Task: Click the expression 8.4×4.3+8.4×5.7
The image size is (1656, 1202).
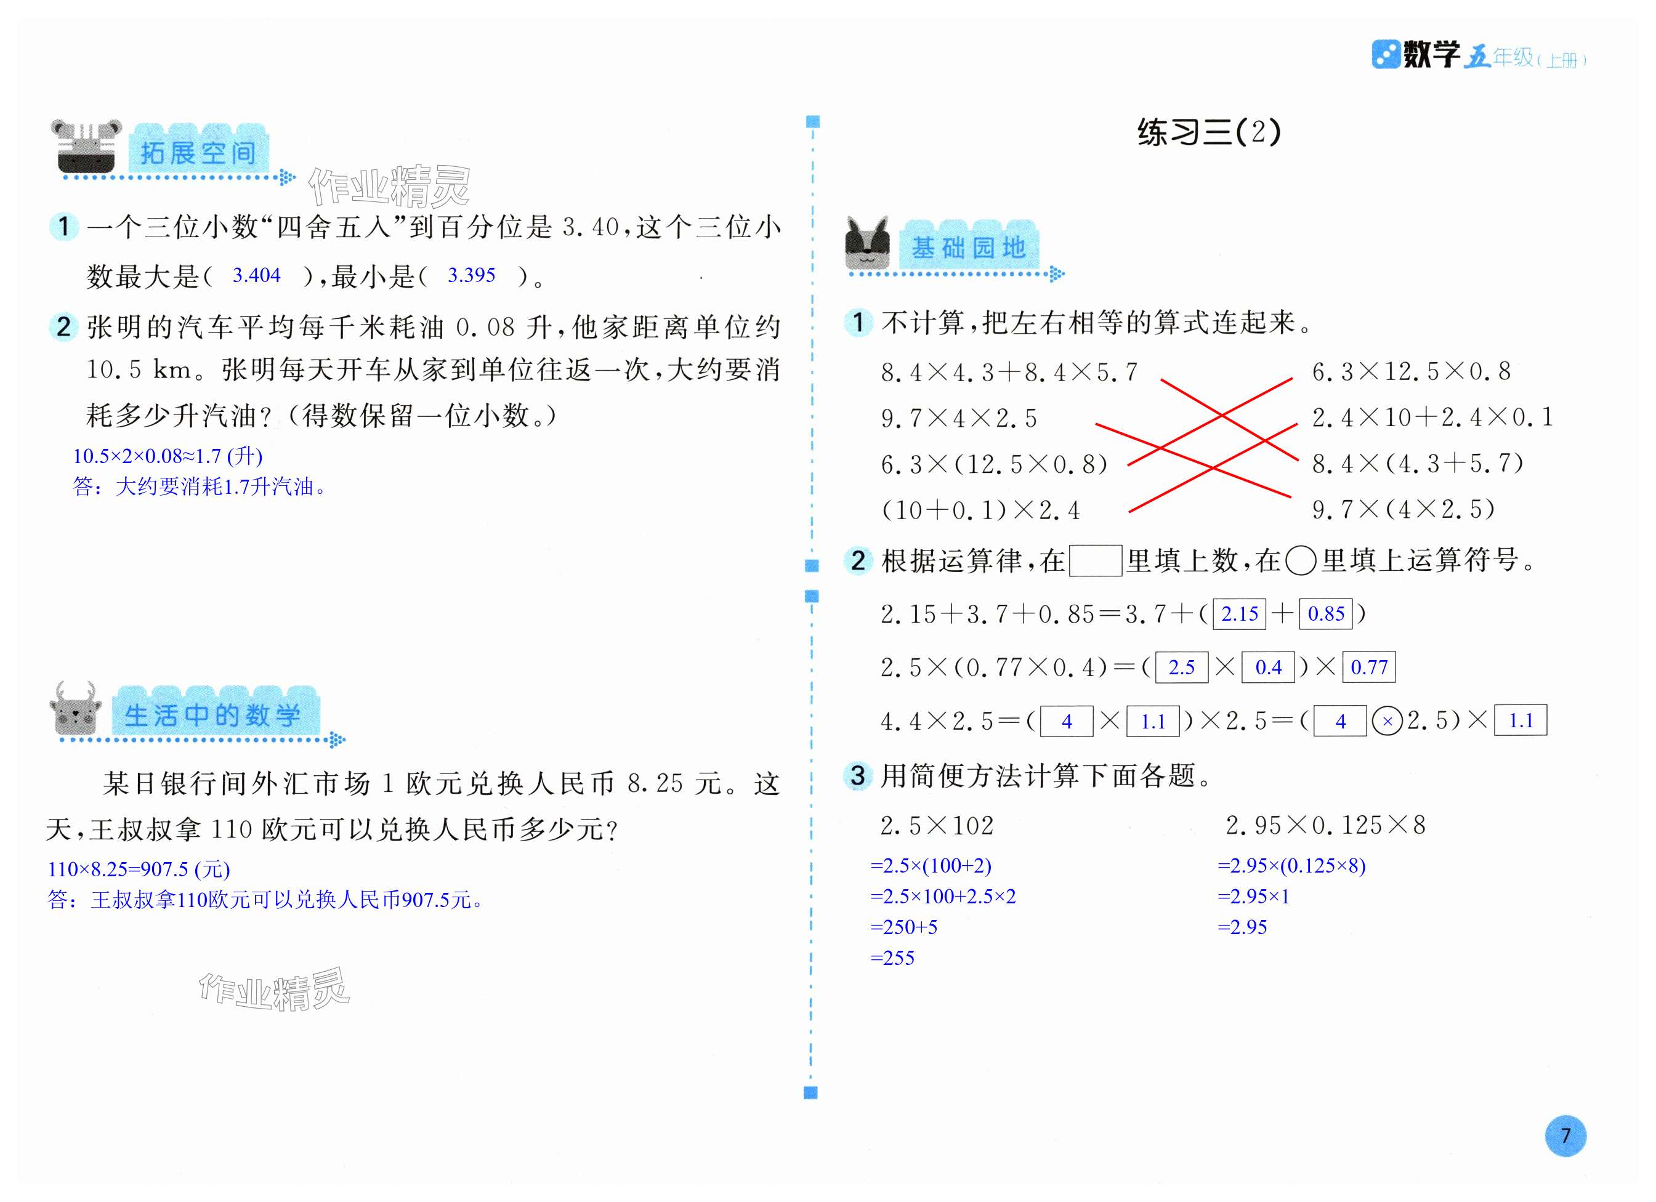Action: pos(1009,373)
